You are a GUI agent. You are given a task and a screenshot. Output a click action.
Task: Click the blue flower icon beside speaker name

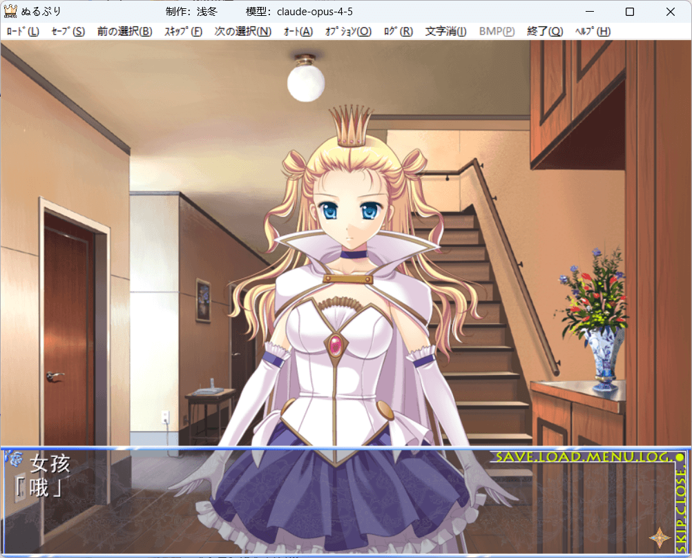[13, 459]
